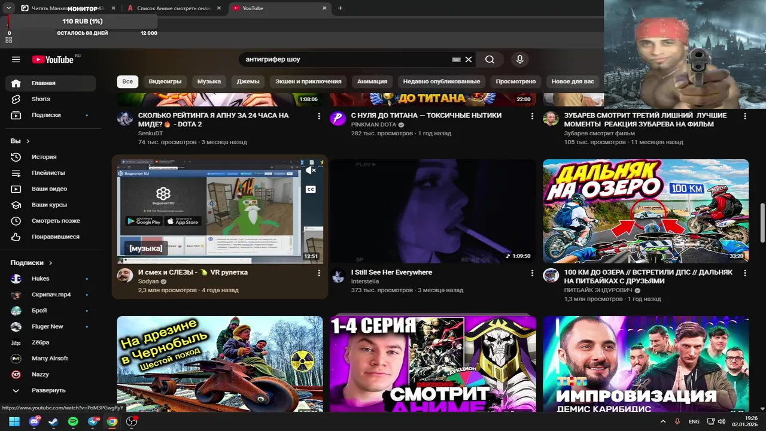Open История in the sidebar

click(x=51, y=157)
